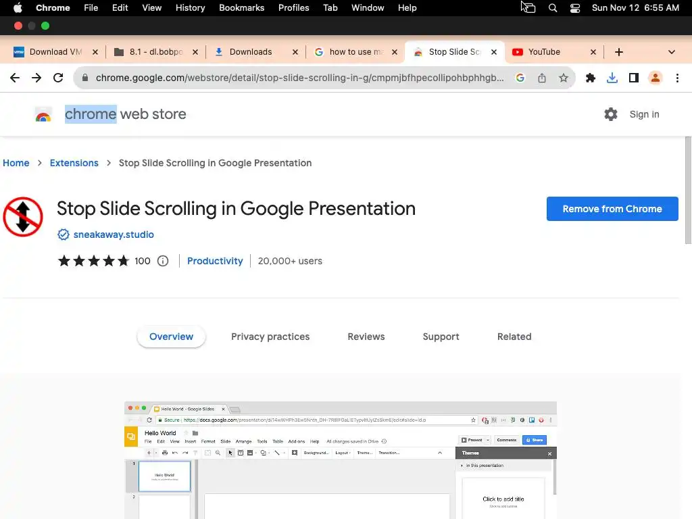Close the 'how to use' Google tab
The width and height of the screenshot is (692, 519).
(395, 52)
